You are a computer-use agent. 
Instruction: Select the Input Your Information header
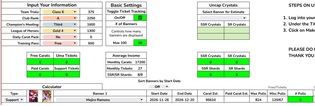(x=52, y=5)
